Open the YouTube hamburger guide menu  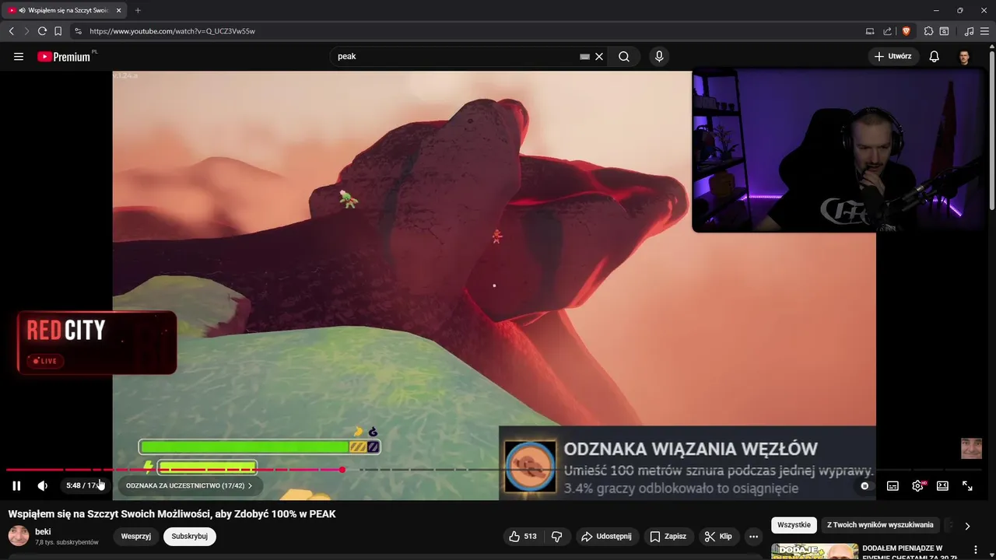[x=19, y=56]
